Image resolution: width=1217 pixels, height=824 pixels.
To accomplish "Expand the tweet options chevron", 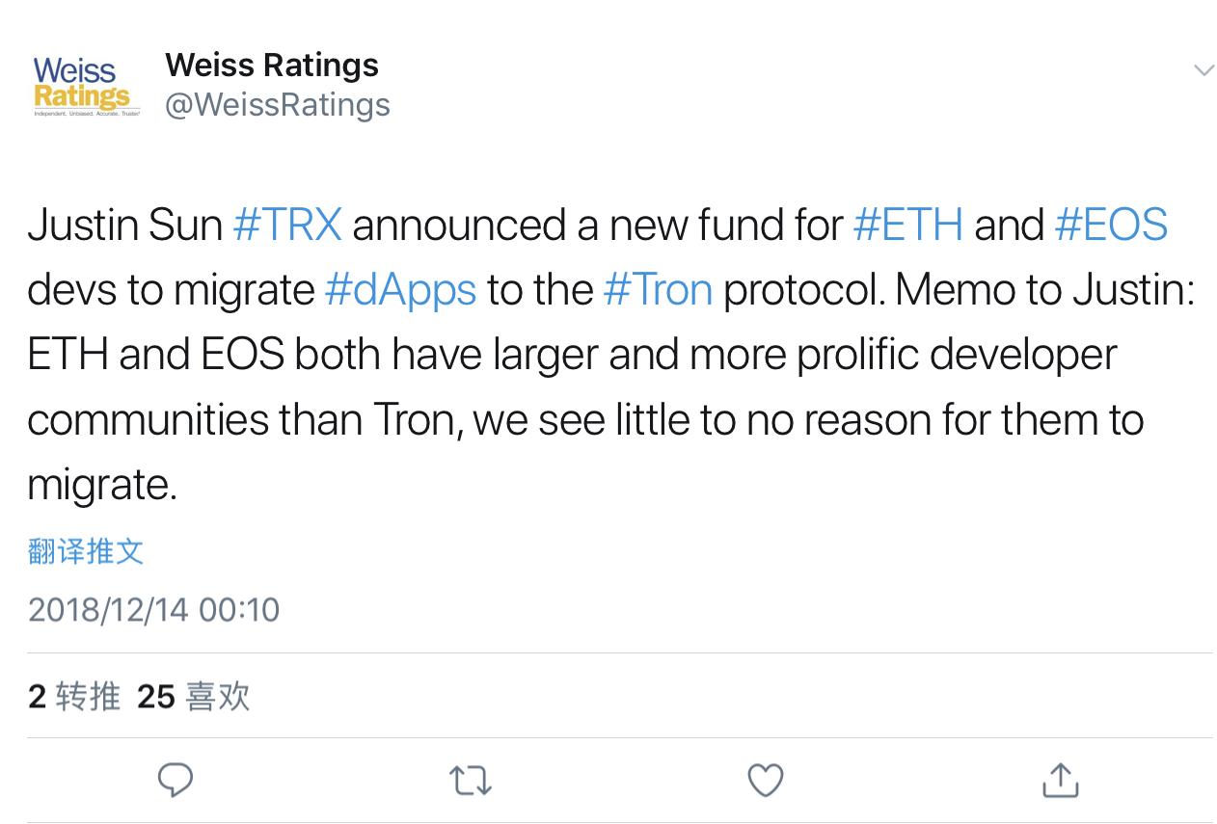I will coord(1203,70).
